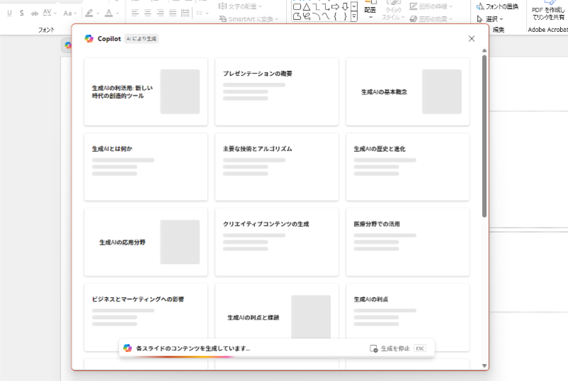Screen dimensions: 568x381
Task: Align text left in the ribbon
Action: (135, 13)
